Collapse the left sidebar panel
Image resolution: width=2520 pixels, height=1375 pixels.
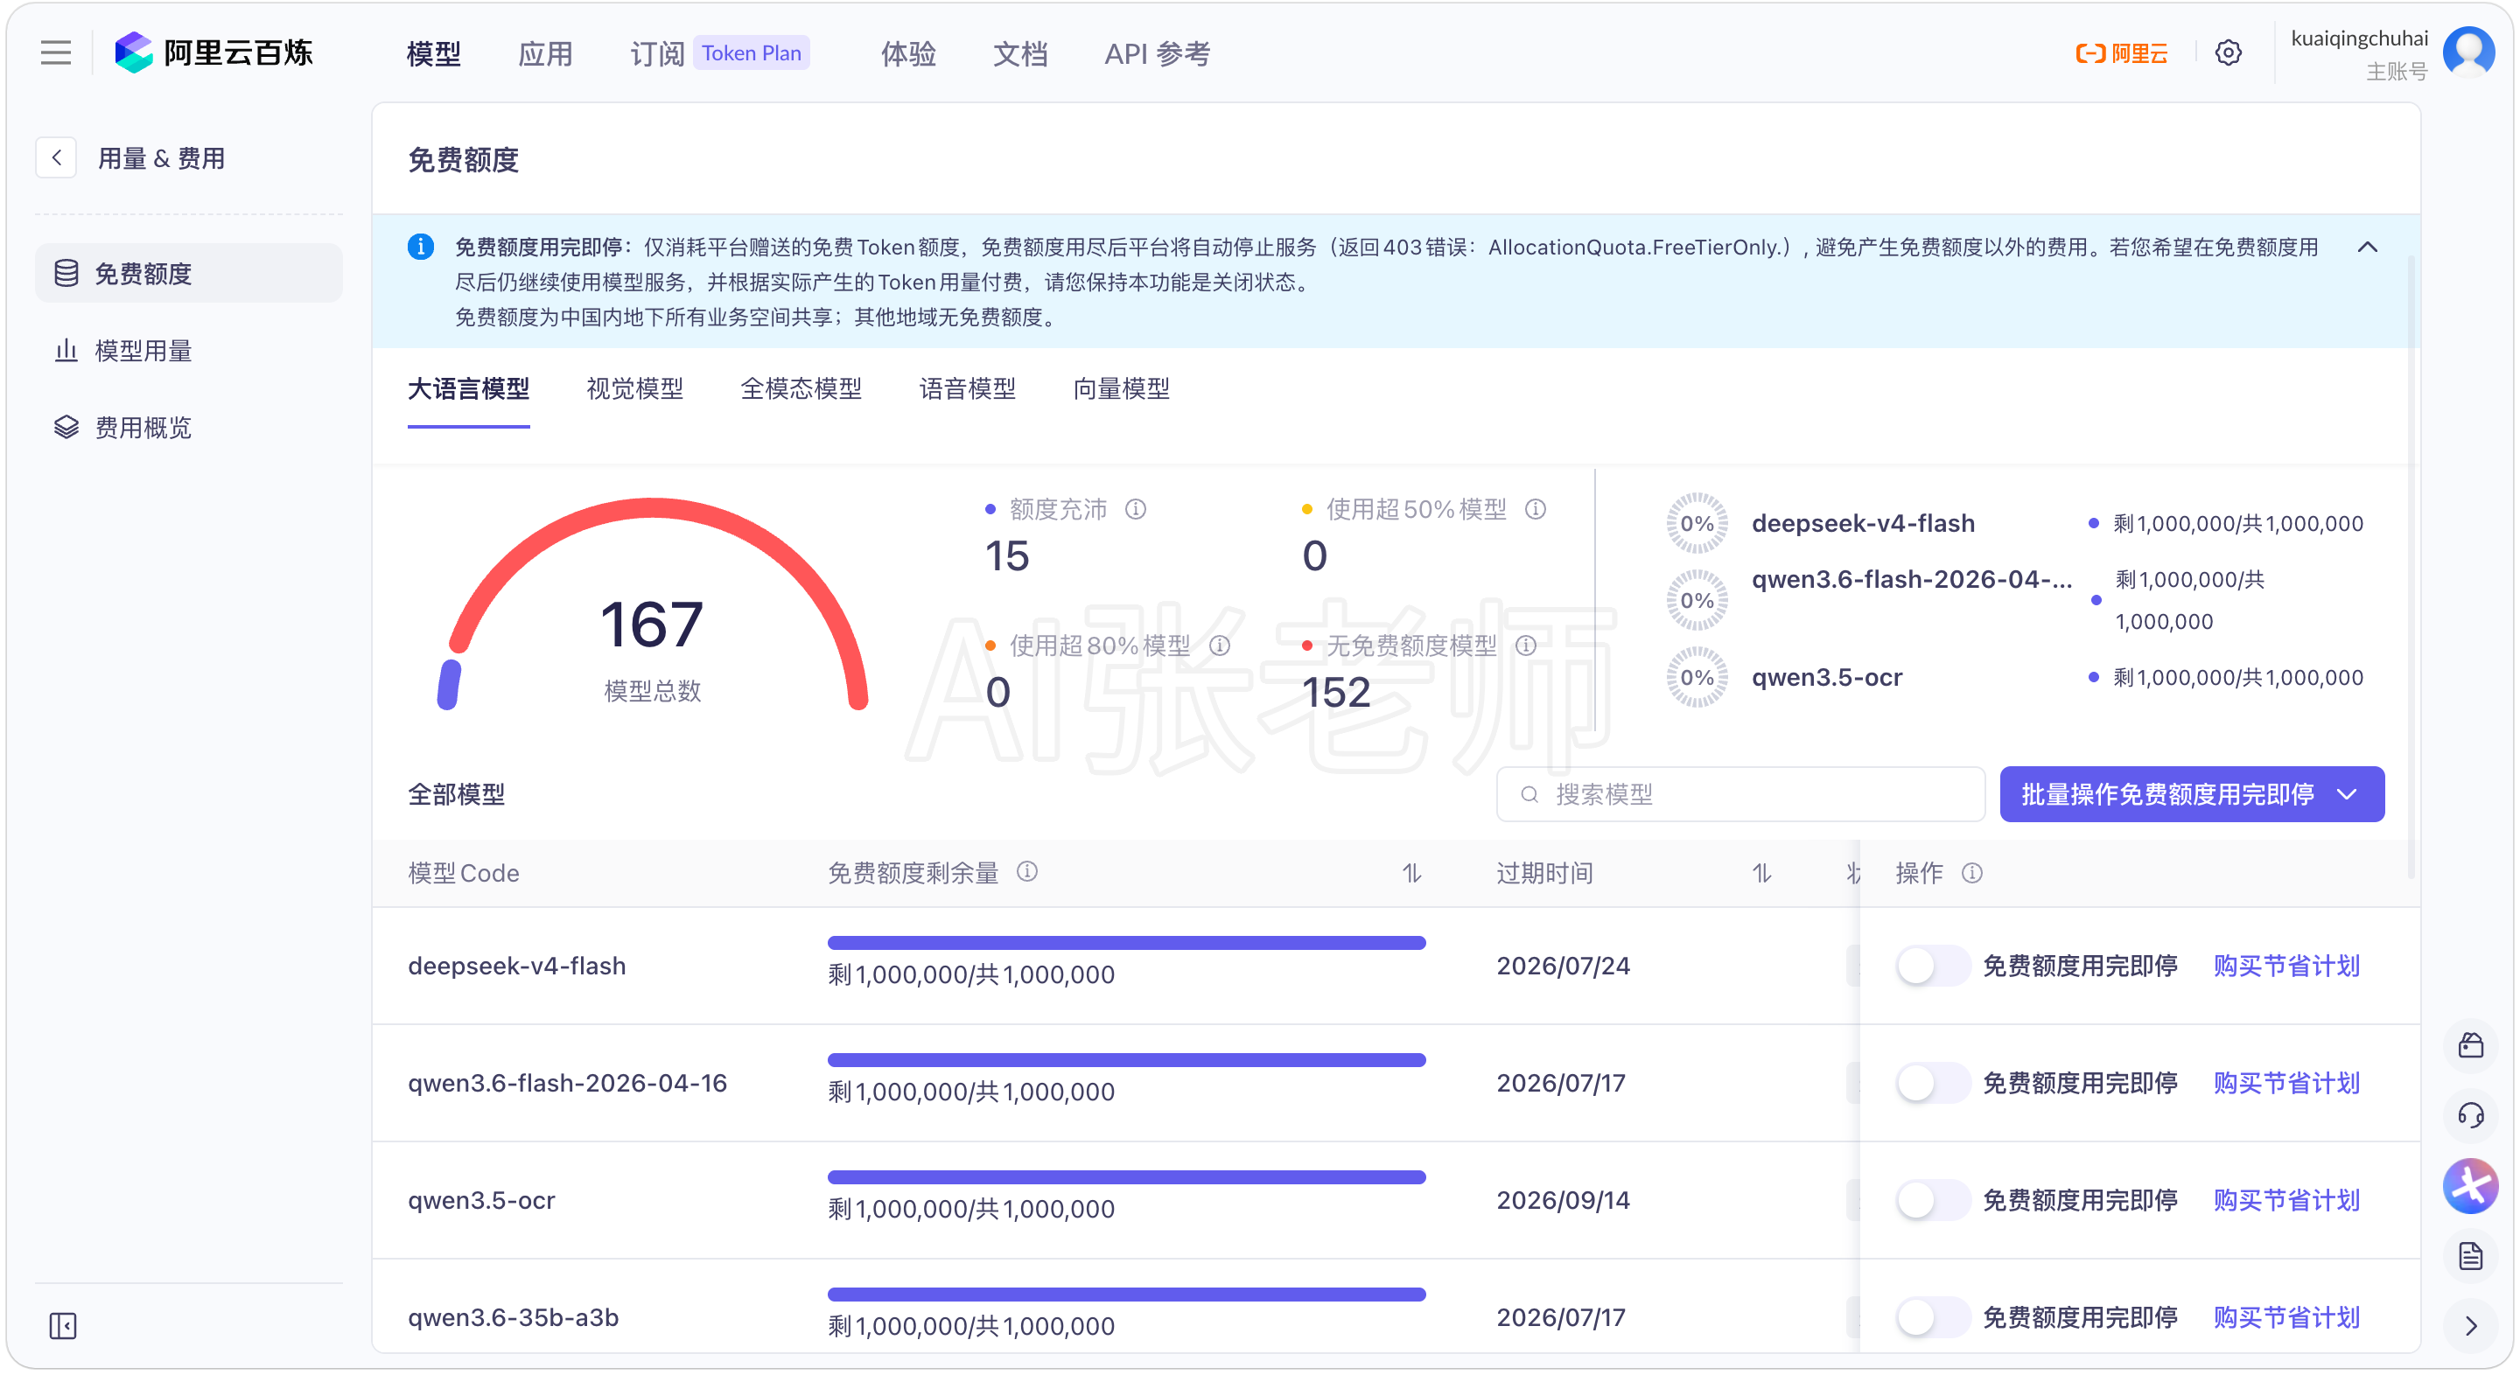tap(63, 1325)
